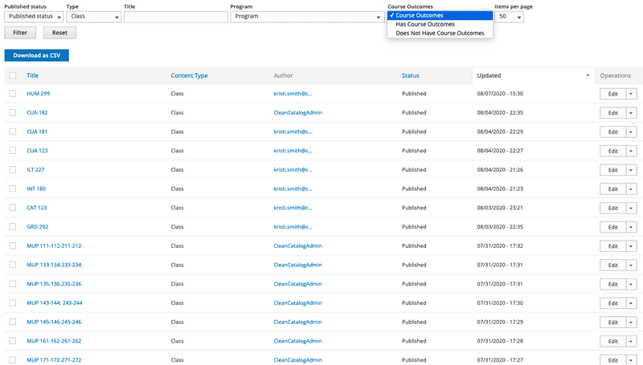The image size is (643, 365).
Task: Select 'Has Course Outcomes' option
Action: pos(440,24)
